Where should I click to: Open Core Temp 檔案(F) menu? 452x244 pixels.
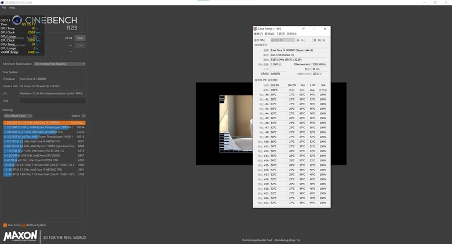tap(258, 34)
